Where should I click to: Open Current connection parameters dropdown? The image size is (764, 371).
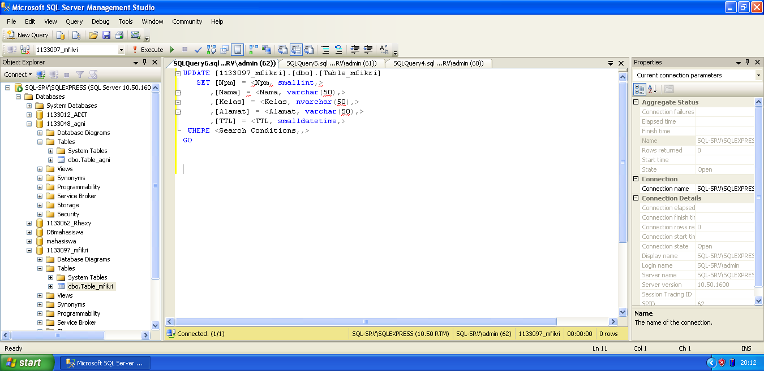758,75
